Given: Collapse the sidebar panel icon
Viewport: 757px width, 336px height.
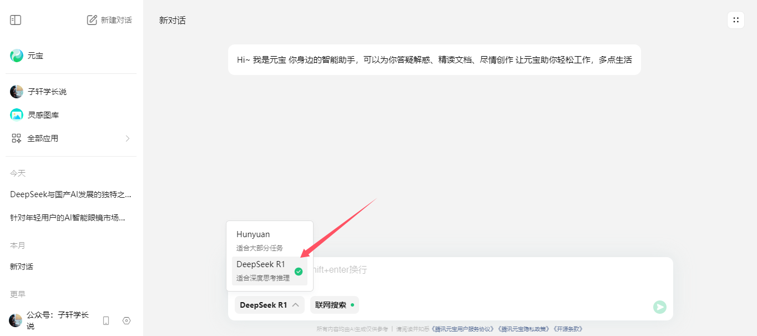Looking at the screenshot, I should [16, 20].
